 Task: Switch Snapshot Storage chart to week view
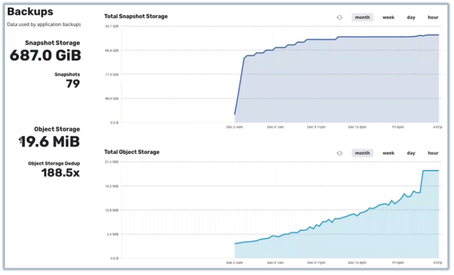pyautogui.click(x=388, y=17)
